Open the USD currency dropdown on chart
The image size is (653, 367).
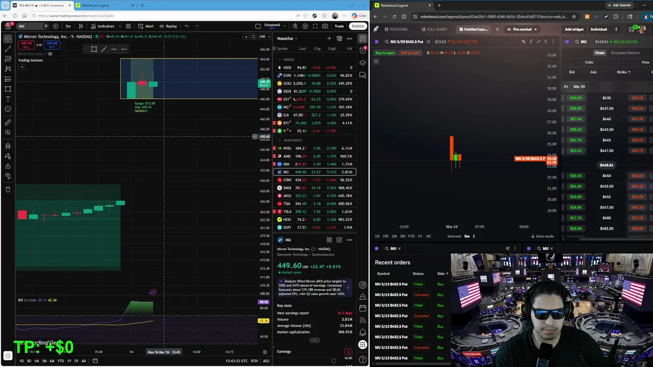coord(263,37)
